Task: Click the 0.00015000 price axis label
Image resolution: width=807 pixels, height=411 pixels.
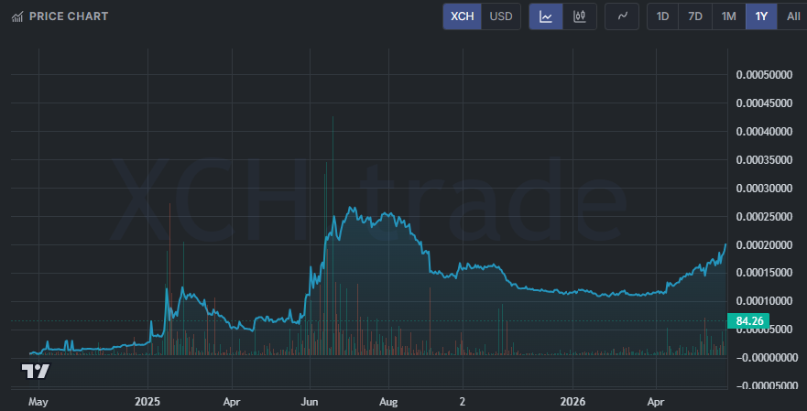Action: 764,273
